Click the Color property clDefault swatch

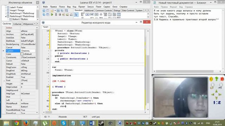tap(22, 54)
